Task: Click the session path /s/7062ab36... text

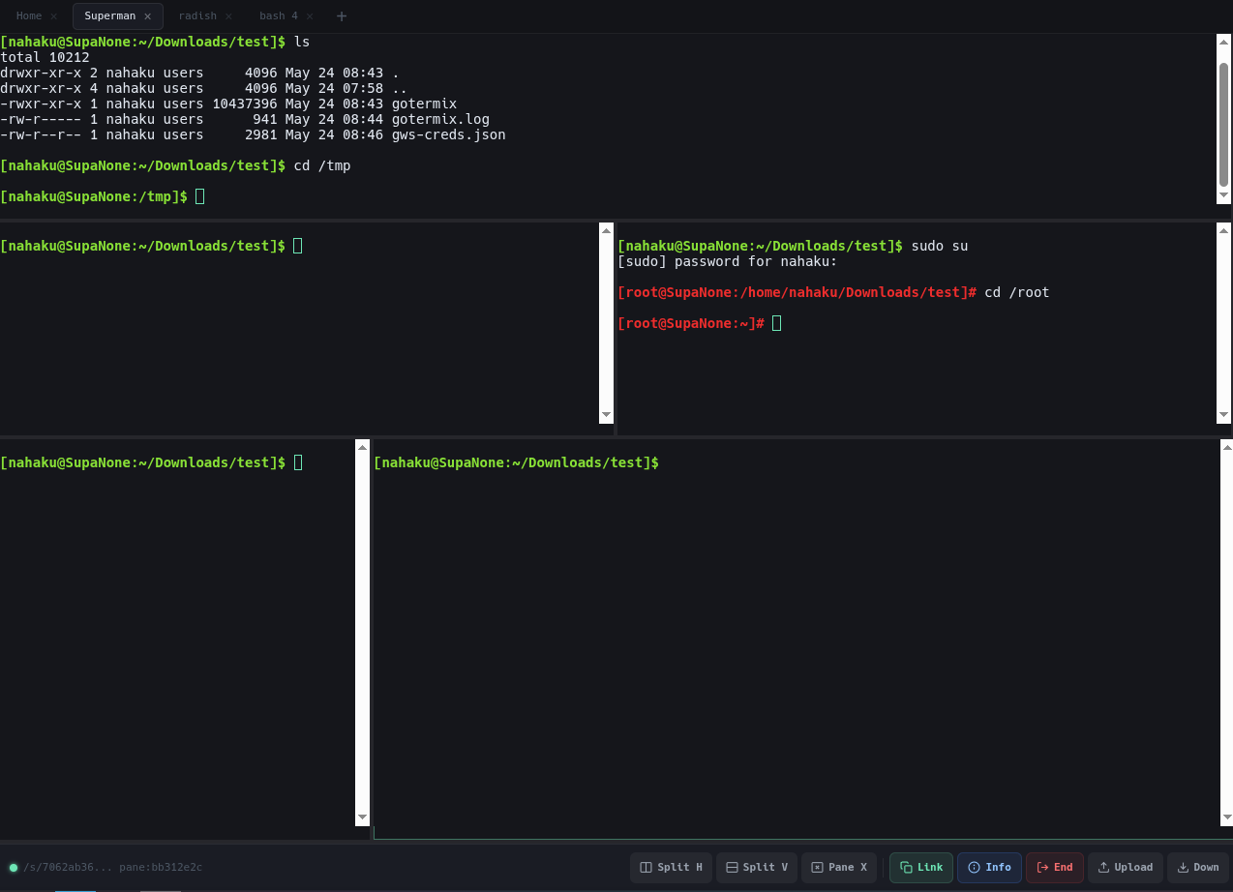Action: click(x=67, y=868)
